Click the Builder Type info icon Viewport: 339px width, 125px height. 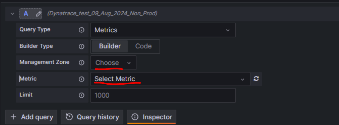click(x=82, y=46)
